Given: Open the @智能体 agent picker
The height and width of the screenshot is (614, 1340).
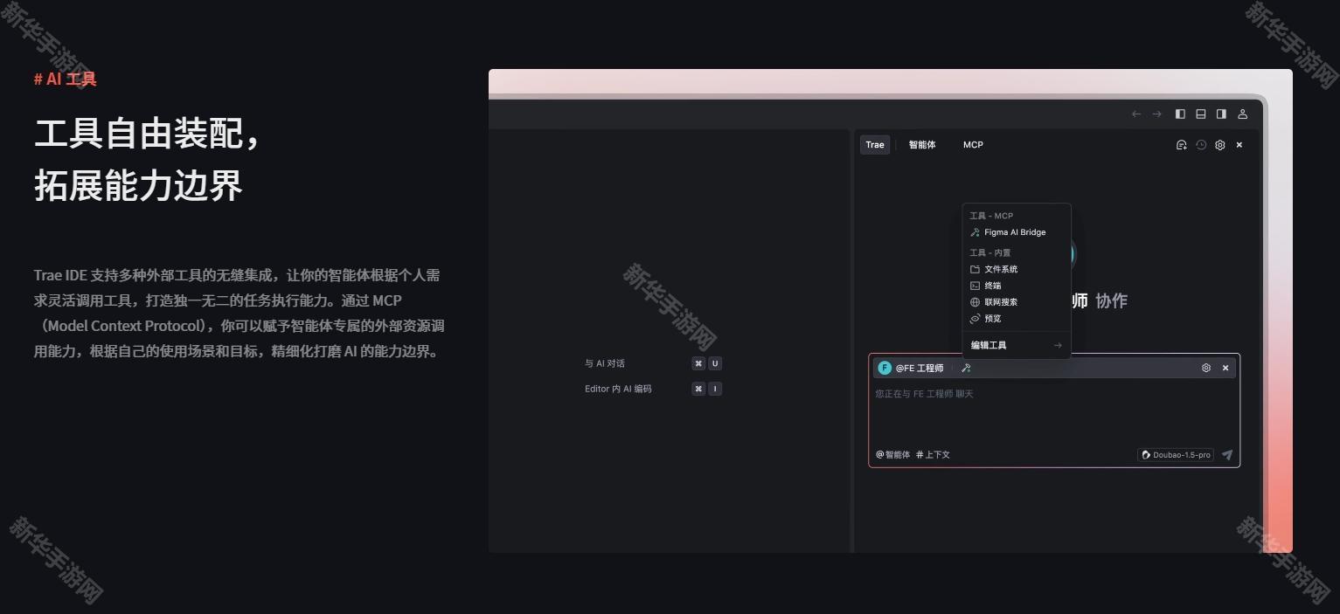Looking at the screenshot, I should 892,455.
